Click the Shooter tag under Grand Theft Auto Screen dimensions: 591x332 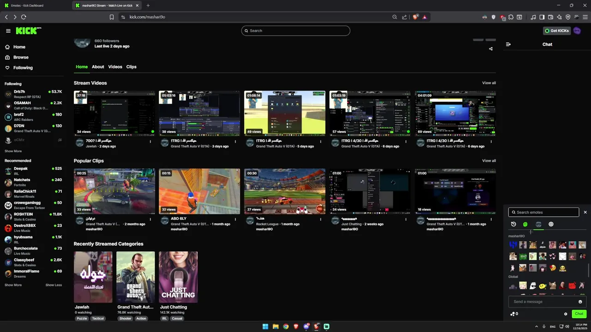(125, 319)
